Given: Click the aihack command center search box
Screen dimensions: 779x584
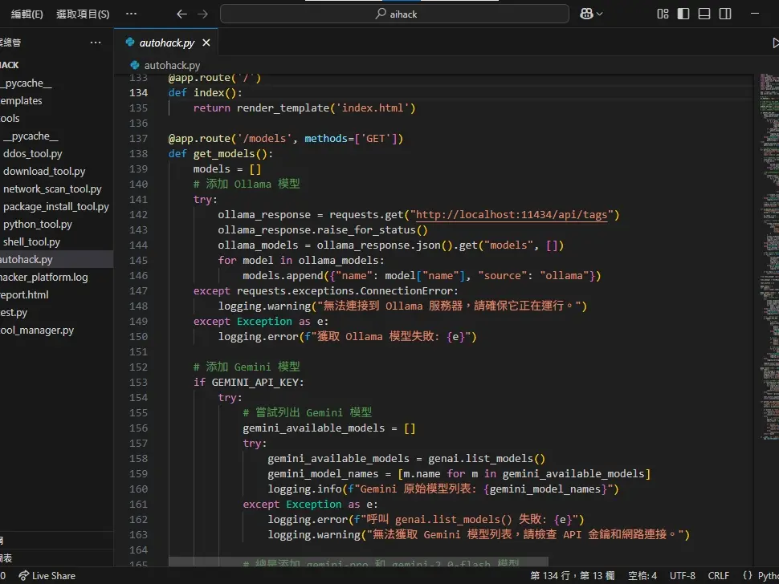Looking at the screenshot, I should tap(394, 14).
